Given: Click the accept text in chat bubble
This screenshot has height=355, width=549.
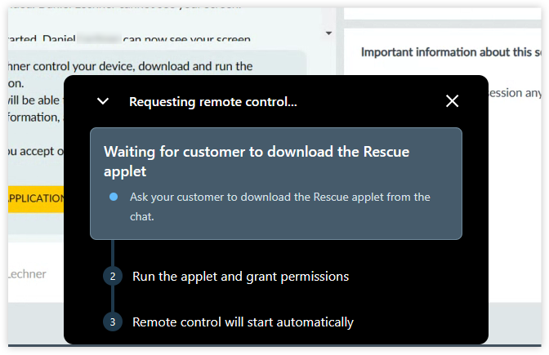Looking at the screenshot, I should click(x=35, y=151).
